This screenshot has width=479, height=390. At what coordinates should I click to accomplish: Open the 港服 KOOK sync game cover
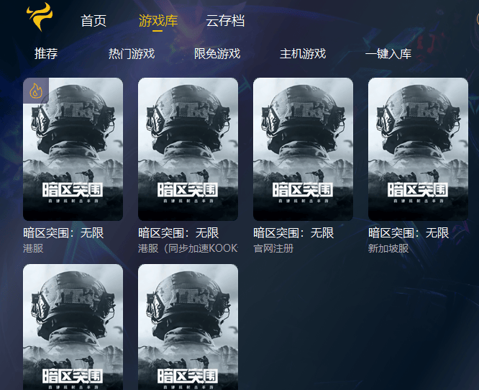click(x=188, y=149)
